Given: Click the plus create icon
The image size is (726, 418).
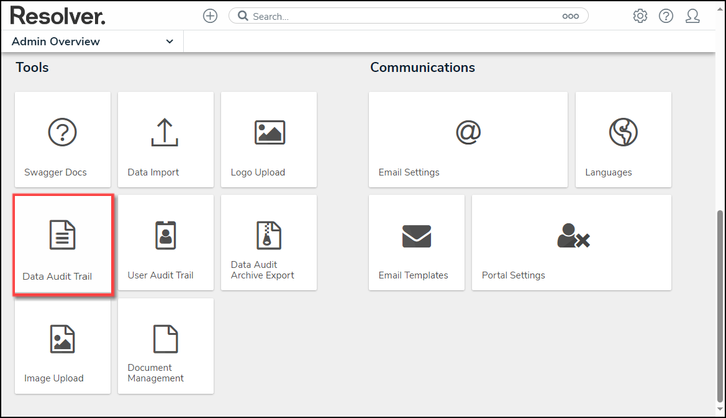Looking at the screenshot, I should [210, 17].
